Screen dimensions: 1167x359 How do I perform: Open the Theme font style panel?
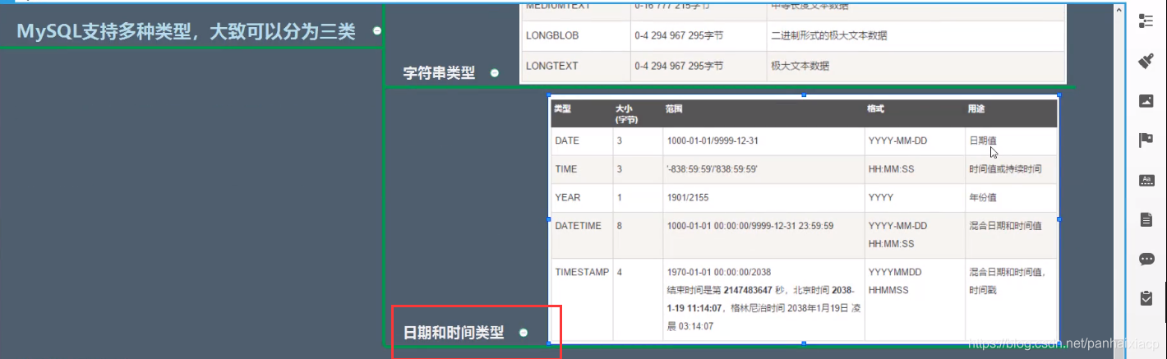pyautogui.click(x=1146, y=180)
